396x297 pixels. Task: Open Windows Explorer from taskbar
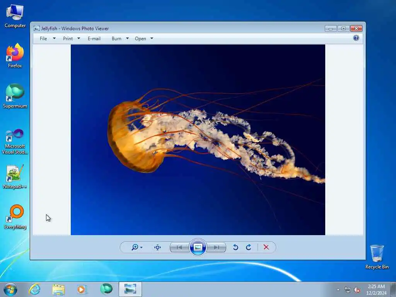59,289
